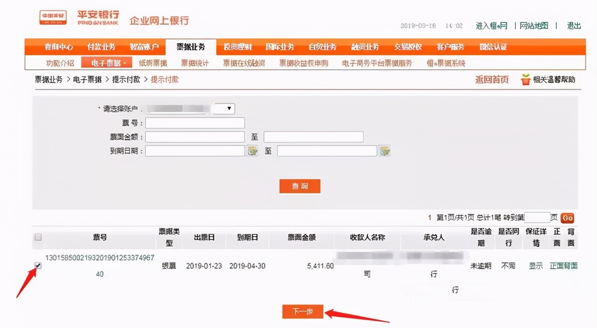
Task: Open the 网站地图 site map link
Action: (534, 26)
